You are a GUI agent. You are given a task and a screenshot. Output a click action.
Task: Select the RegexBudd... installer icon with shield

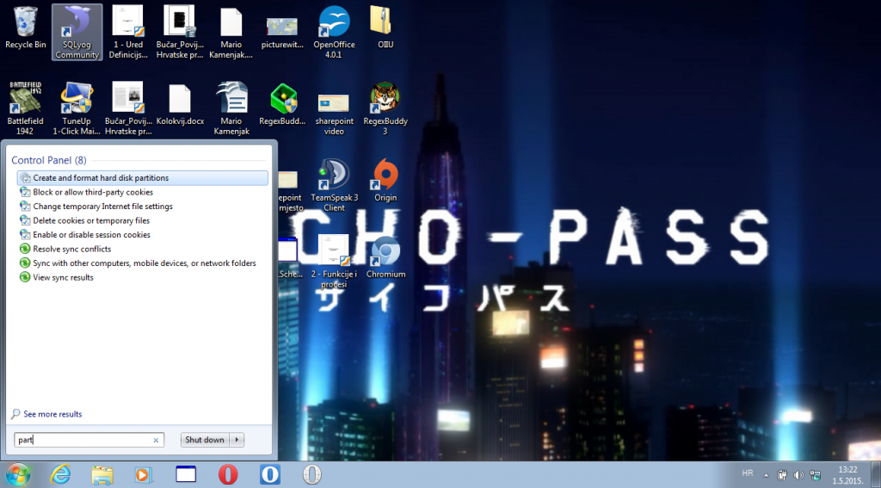click(282, 105)
